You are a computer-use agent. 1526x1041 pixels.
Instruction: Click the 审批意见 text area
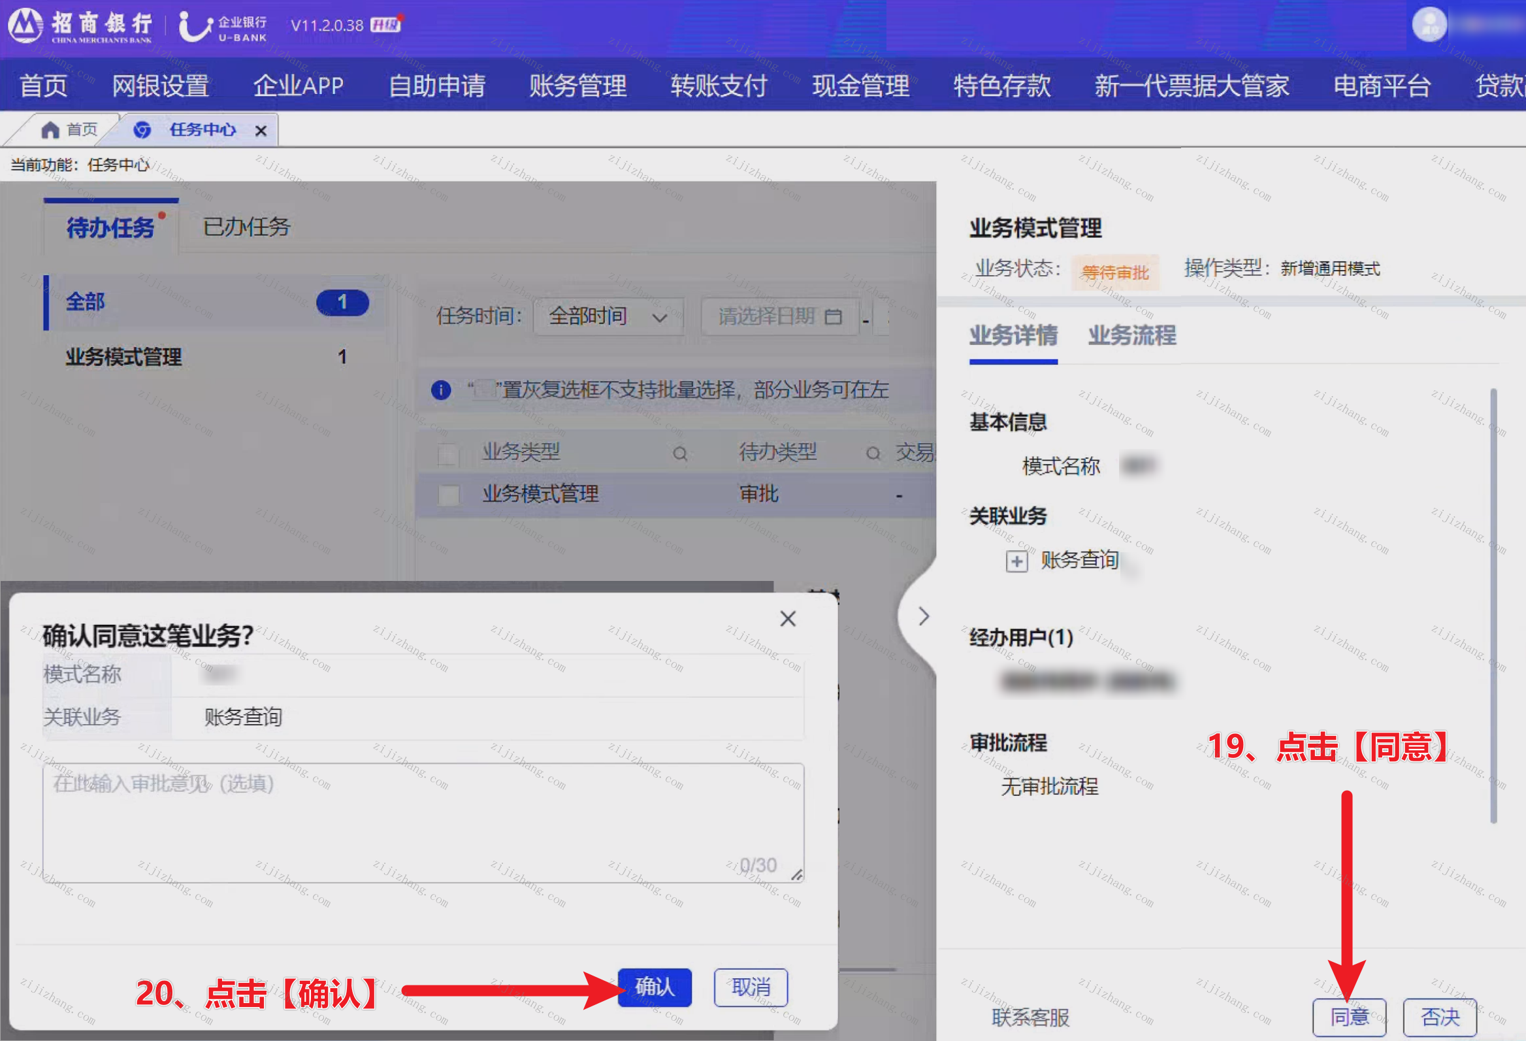[423, 823]
